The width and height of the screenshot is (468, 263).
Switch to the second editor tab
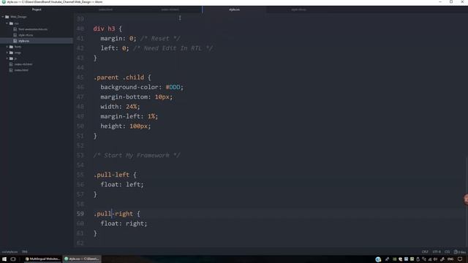coord(170,9)
